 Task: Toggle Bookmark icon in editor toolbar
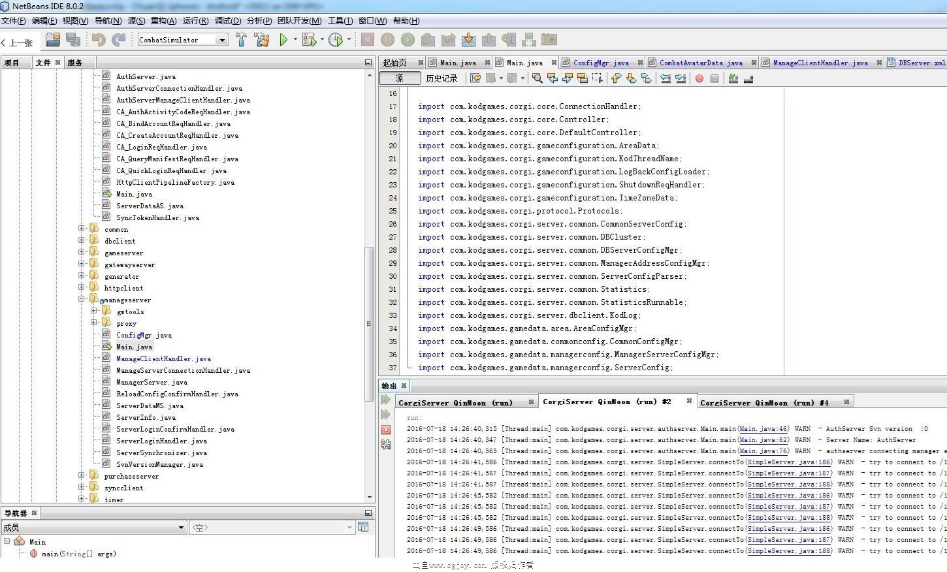pos(646,78)
